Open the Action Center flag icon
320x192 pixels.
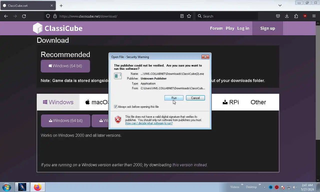click(283, 187)
